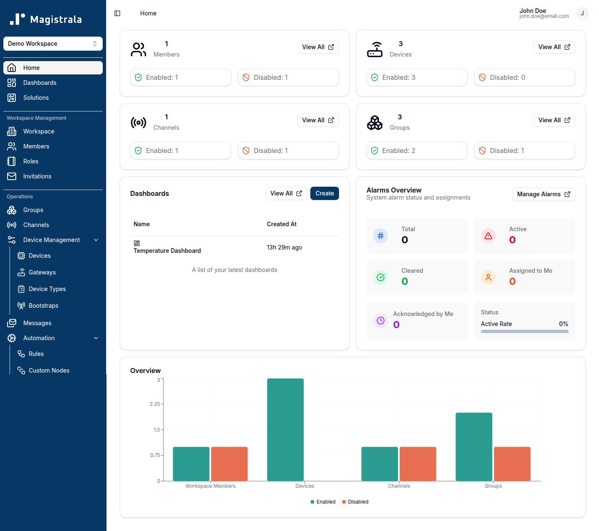The height and width of the screenshot is (531, 599).
Task: Collapse the Automation section chevron
Action: click(96, 338)
